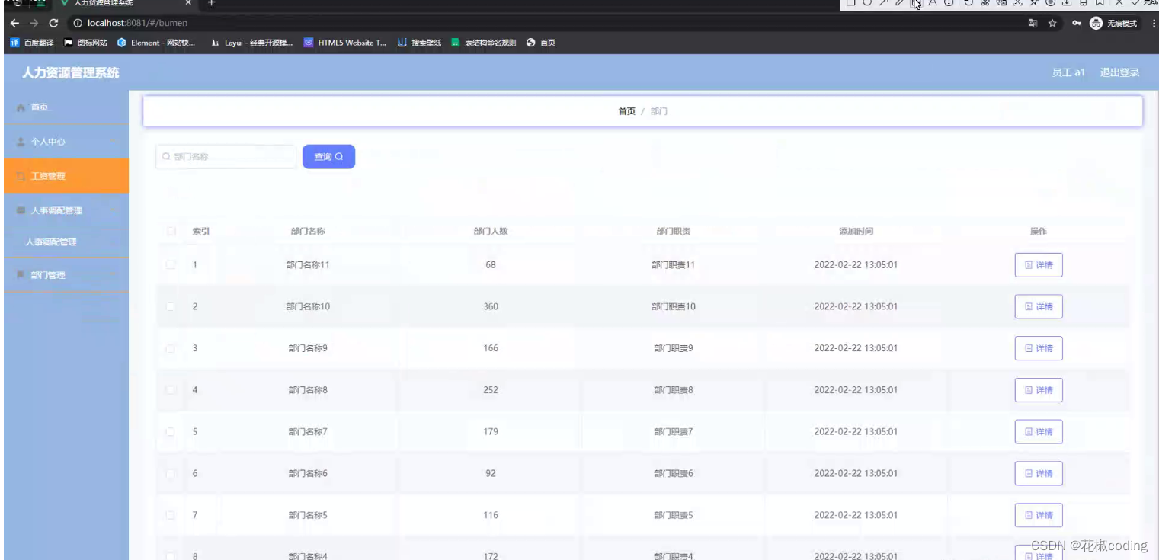Screen dimensions: 1159x560
Task: Open 百度翻译 bookmark
Action: pos(32,43)
